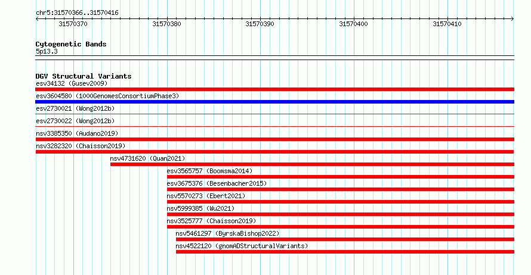This screenshot has width=531, height=275.
Task: Open the esv3565757 (Boomsma2014) label
Action: 209,171
